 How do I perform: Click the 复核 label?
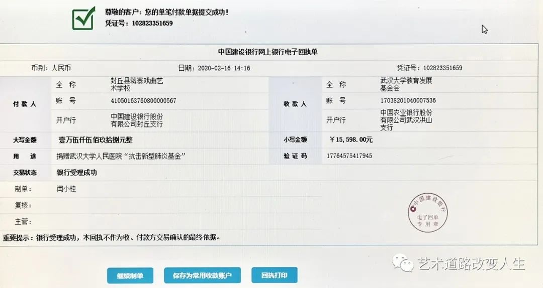tap(23, 205)
